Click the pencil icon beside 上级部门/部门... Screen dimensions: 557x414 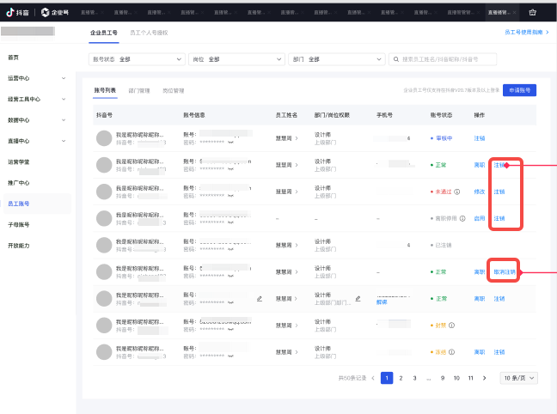point(358,299)
